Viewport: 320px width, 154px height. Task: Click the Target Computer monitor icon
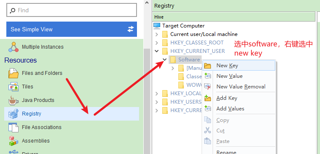[x=157, y=26]
